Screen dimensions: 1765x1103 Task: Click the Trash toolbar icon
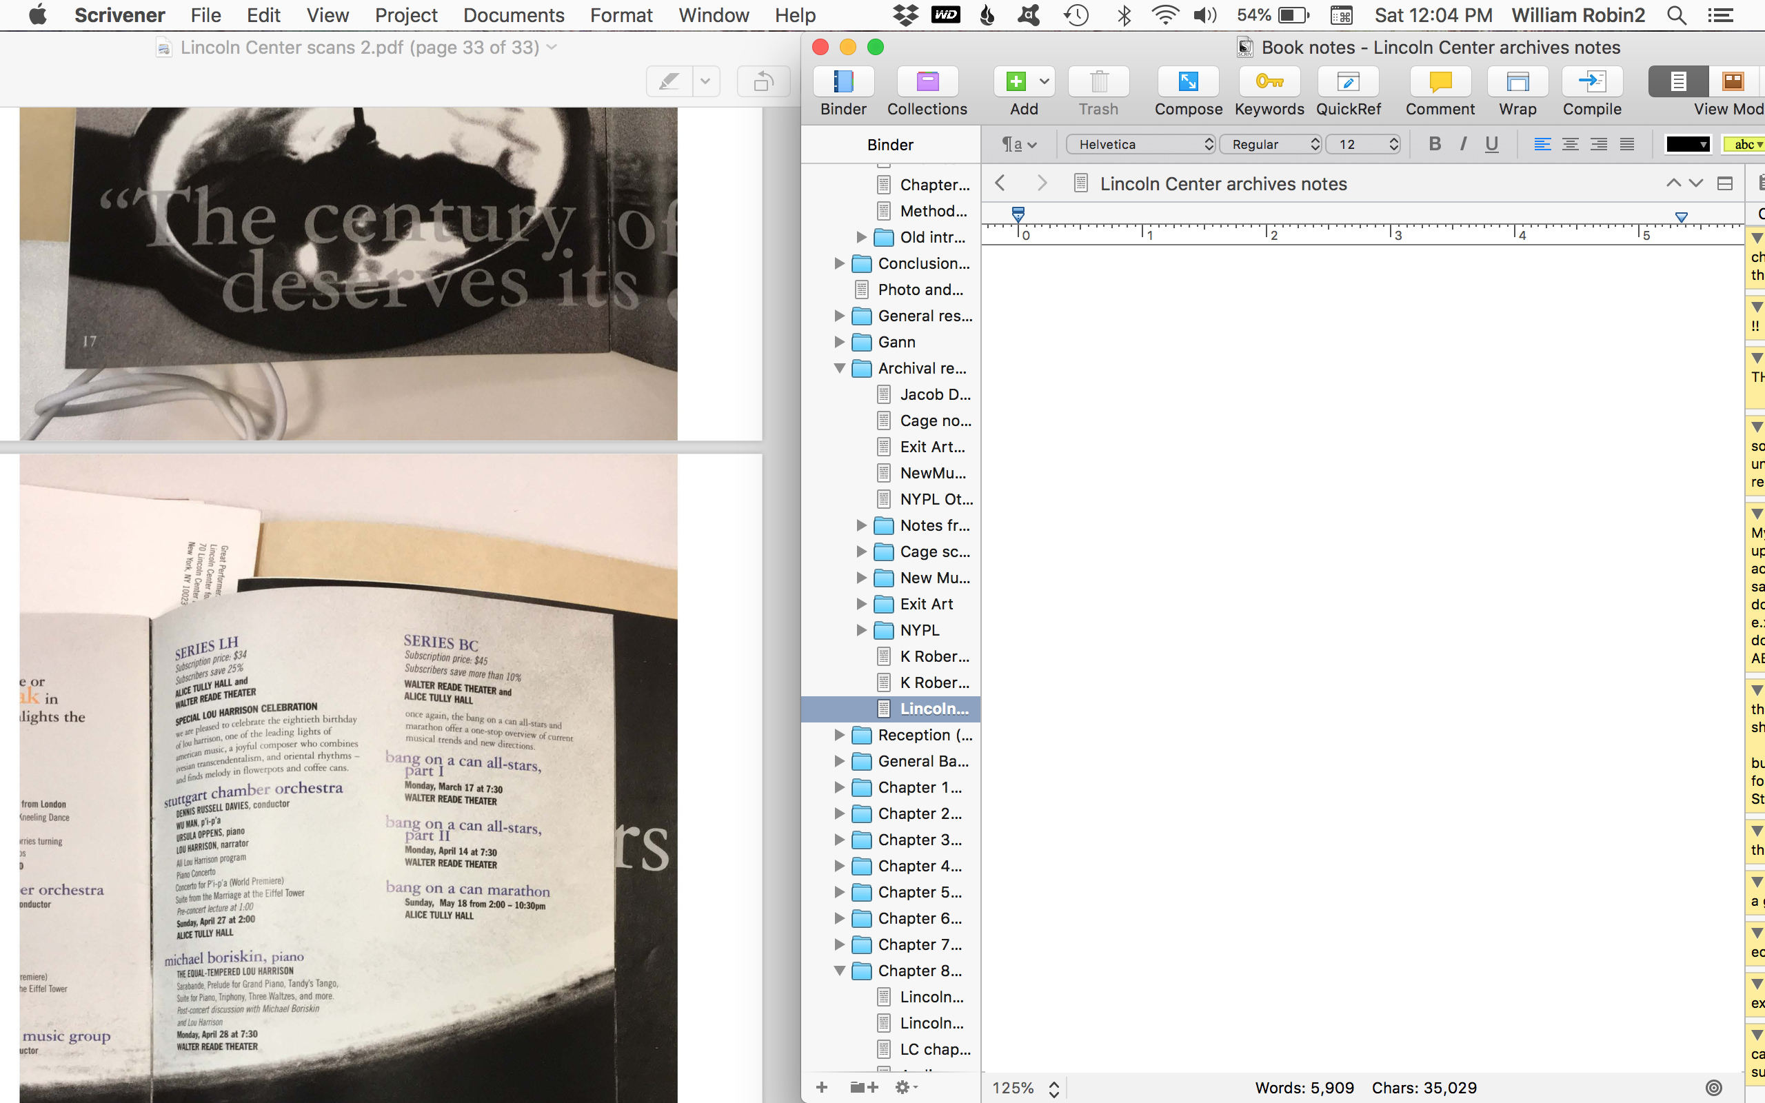(1098, 82)
